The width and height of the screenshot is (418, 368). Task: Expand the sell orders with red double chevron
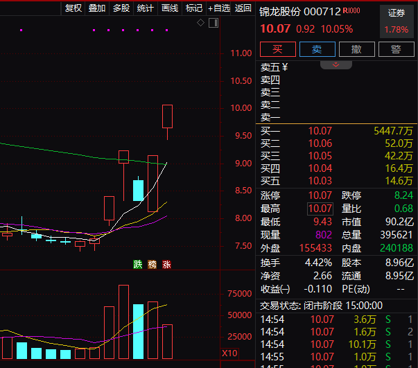(x=336, y=64)
